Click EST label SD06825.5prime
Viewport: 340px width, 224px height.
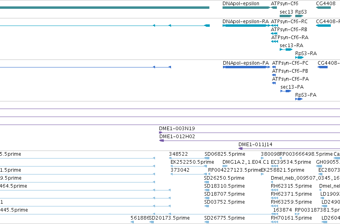[x=225, y=154]
